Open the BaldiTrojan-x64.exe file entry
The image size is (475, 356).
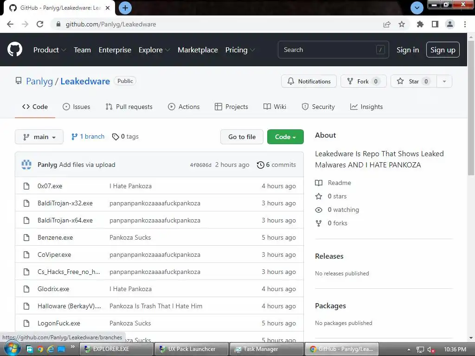tap(65, 220)
